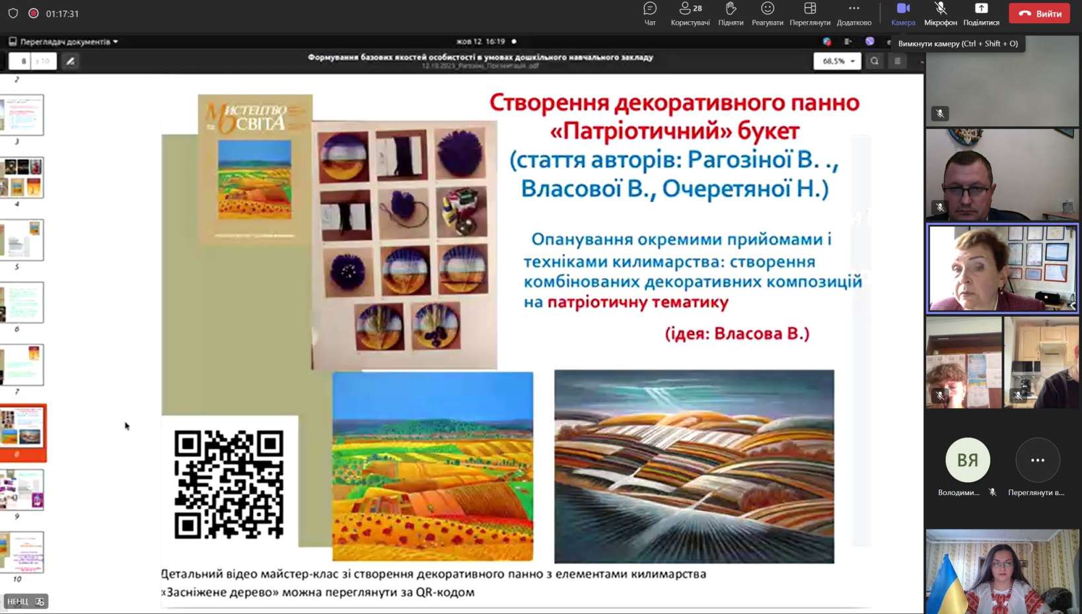1082x614 pixels.
Task: Click the red recording indicator
Action: (x=33, y=13)
